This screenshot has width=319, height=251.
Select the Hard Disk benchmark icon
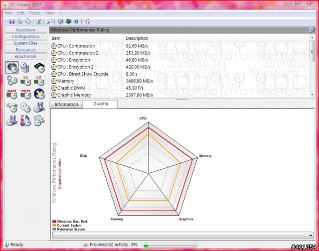coord(12,107)
